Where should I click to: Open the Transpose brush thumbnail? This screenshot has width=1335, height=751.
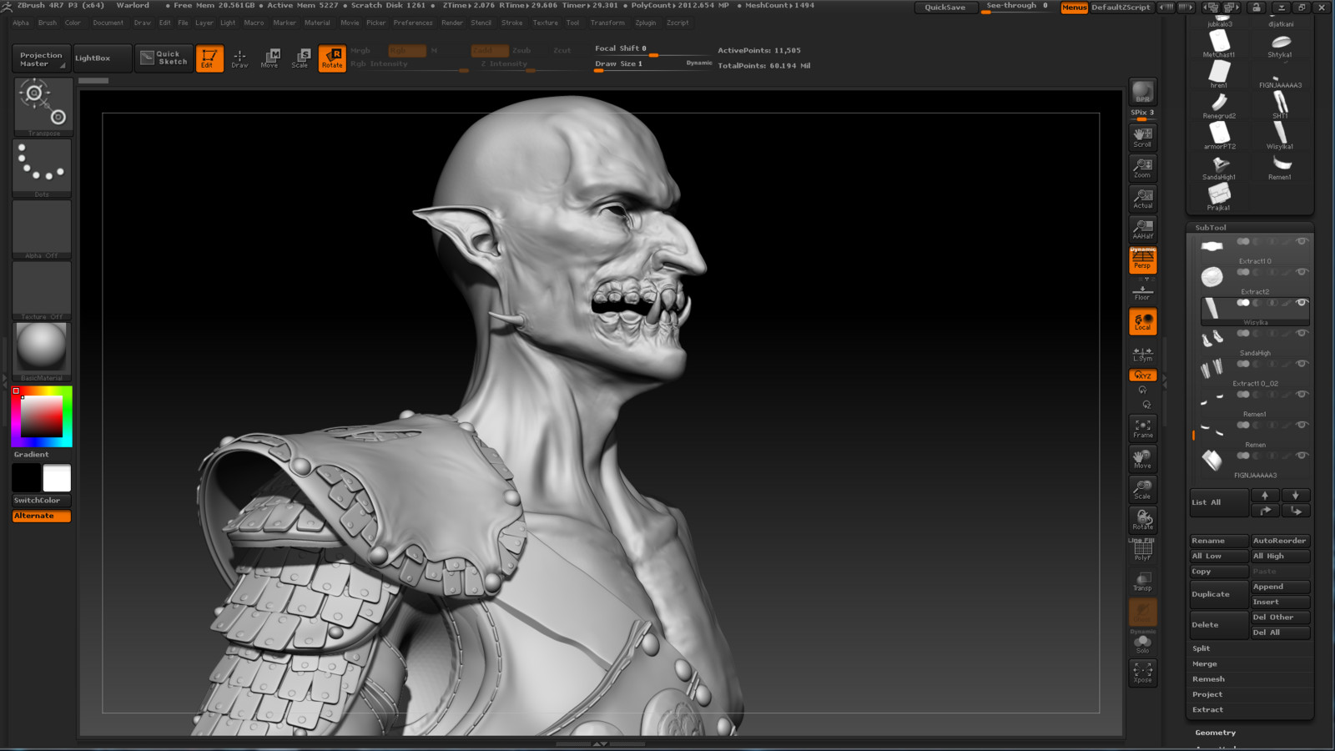click(x=43, y=107)
